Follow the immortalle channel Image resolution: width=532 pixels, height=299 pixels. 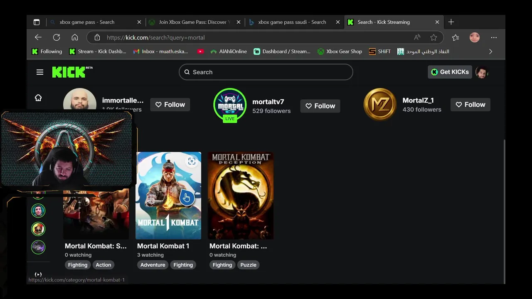tap(170, 105)
